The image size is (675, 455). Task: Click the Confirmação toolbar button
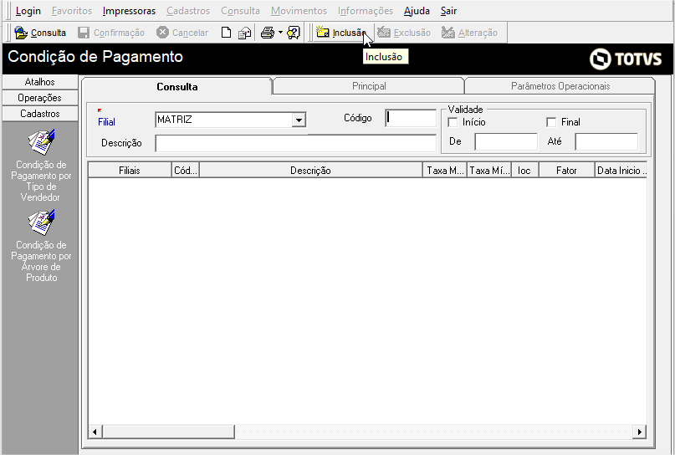point(111,33)
